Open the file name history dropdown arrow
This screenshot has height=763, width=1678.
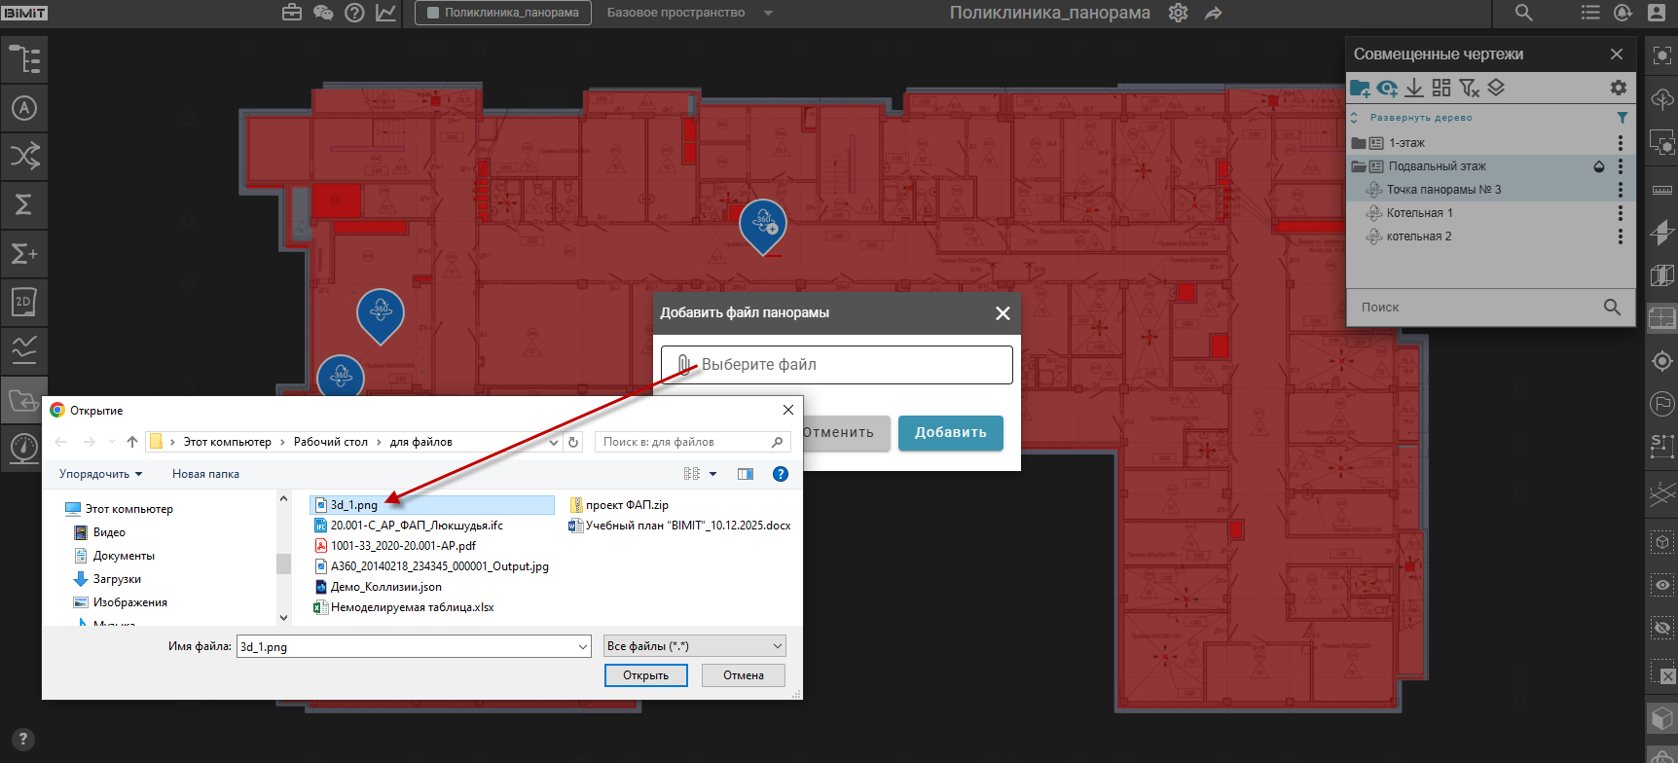pyautogui.click(x=583, y=646)
